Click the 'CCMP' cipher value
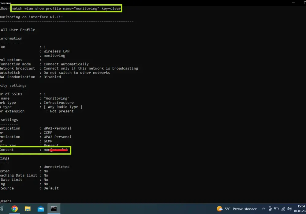The width and height of the screenshot is (306, 214). (x=48, y=133)
